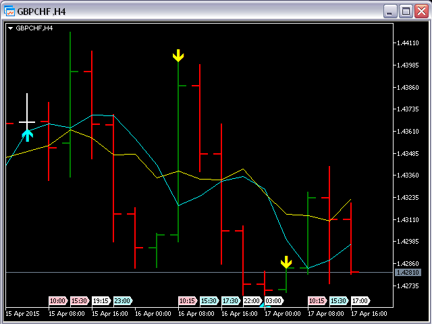Maximize the GBPCHF chart window
The height and width of the screenshot is (324, 432).
406,11
